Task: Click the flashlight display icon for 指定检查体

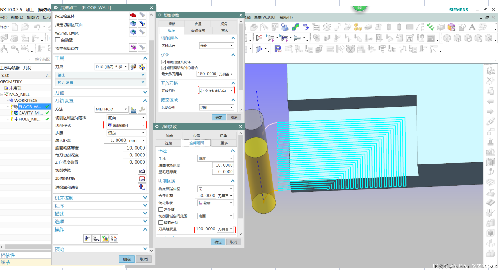Action: (142, 15)
